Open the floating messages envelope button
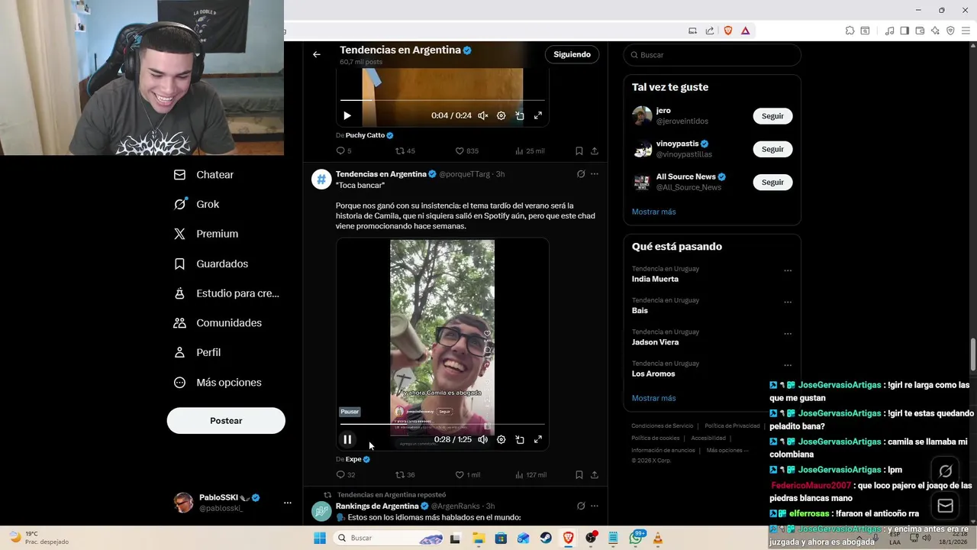This screenshot has height=550, width=977. click(945, 506)
